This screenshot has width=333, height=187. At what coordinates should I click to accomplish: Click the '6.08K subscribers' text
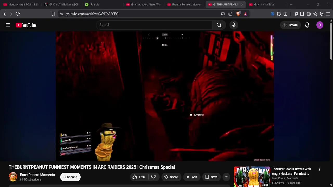pos(30,179)
